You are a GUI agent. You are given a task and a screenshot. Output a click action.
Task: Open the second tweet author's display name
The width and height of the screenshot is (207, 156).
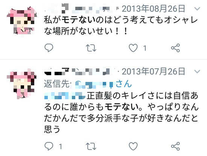(79, 71)
